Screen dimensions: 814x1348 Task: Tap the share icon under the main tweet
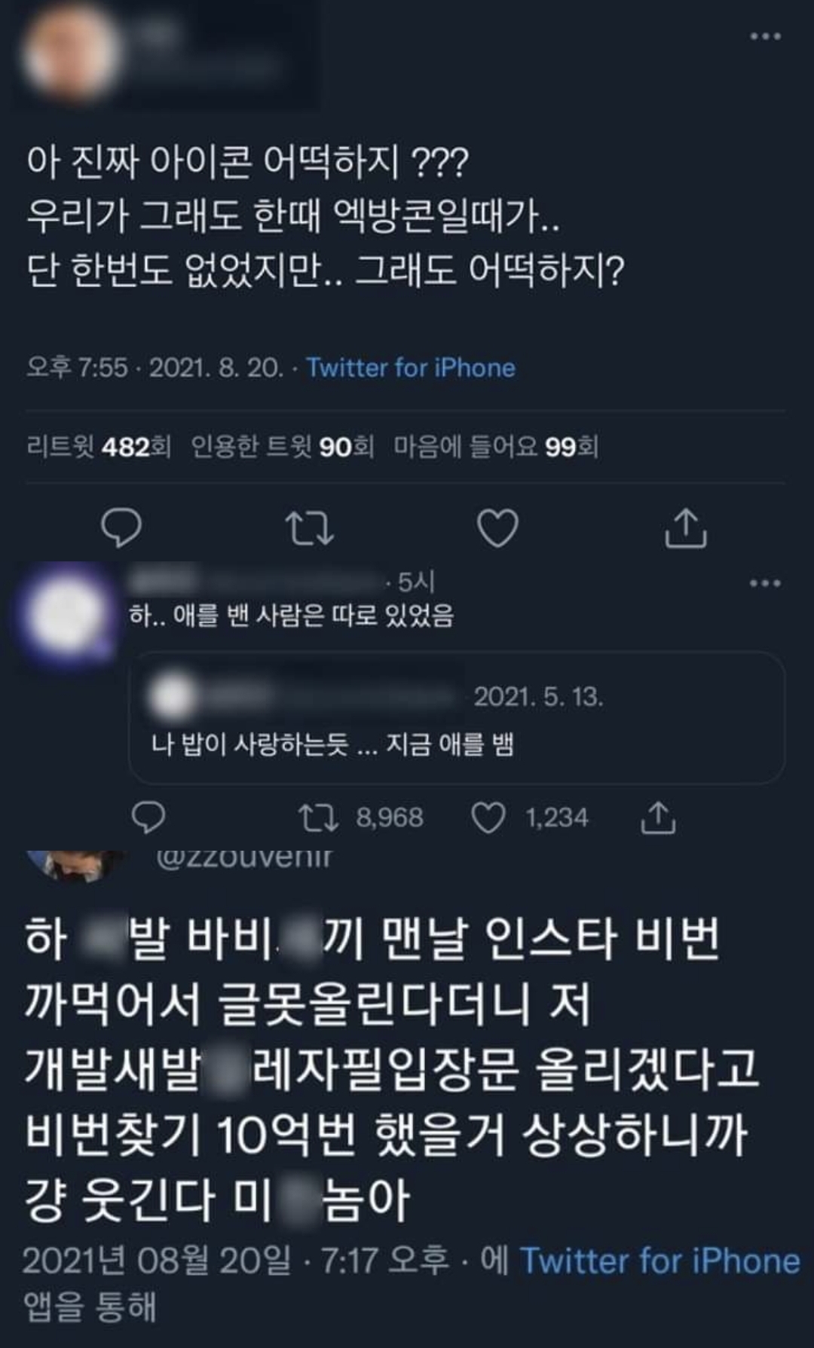tap(686, 527)
